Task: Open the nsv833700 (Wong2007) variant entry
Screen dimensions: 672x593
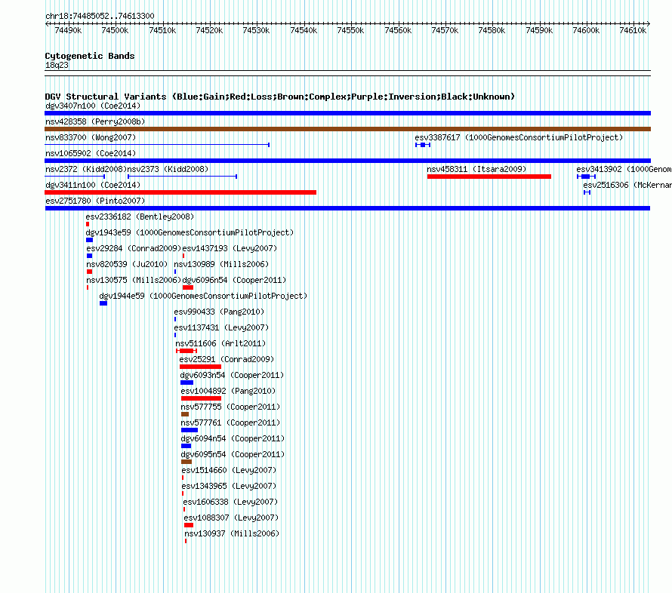Action: [91, 137]
